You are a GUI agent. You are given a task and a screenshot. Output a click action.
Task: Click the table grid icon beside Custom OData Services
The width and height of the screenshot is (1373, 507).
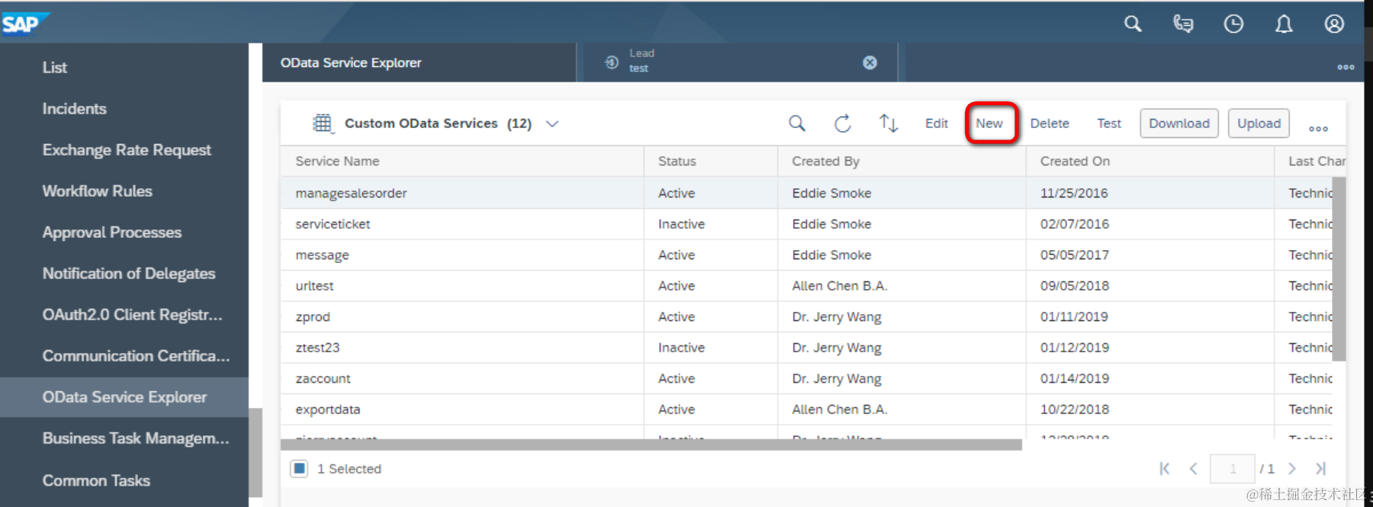[323, 123]
